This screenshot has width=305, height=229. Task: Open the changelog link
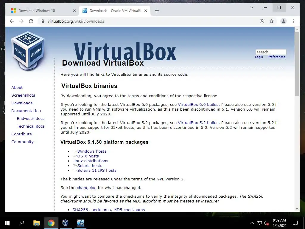tap(87, 188)
